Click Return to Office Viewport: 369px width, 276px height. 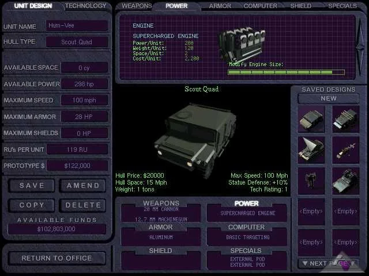56,258
